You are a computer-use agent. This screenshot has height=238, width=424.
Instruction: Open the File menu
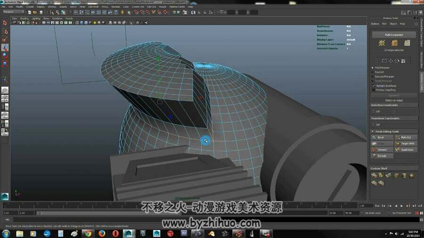click(3, 7)
